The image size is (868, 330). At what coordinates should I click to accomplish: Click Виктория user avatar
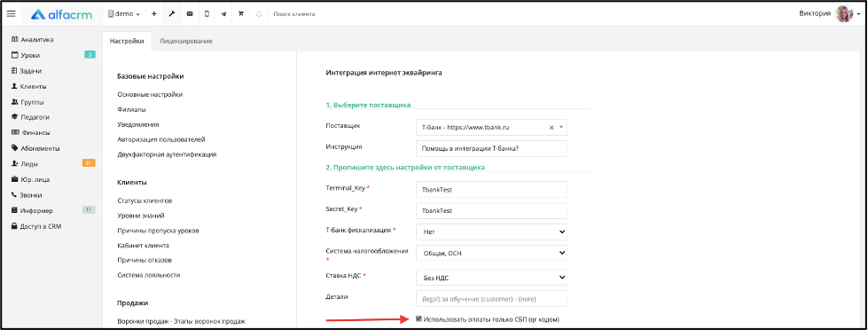click(x=844, y=14)
